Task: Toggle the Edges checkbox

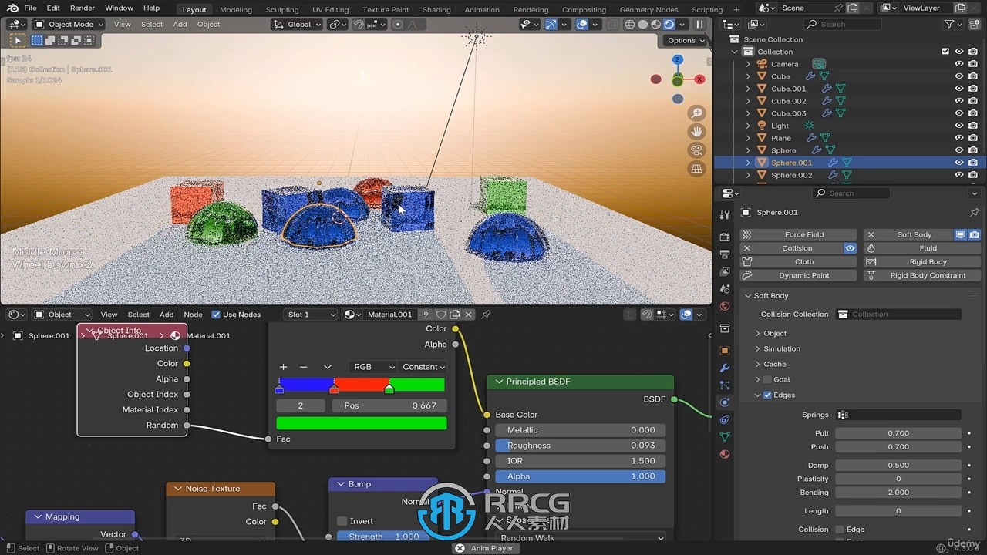Action: 767,395
